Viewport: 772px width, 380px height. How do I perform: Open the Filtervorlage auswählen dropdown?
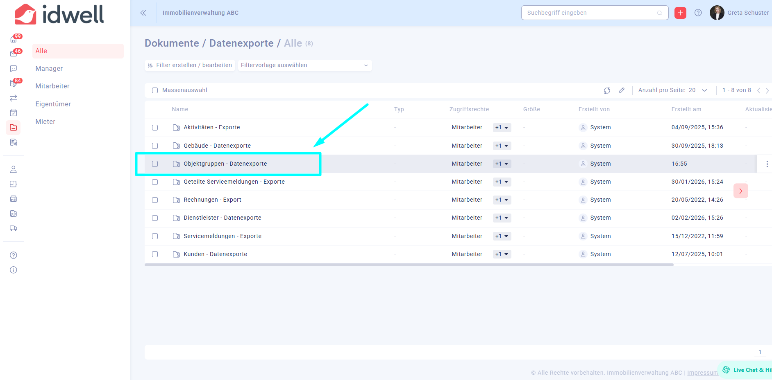pyautogui.click(x=304, y=65)
